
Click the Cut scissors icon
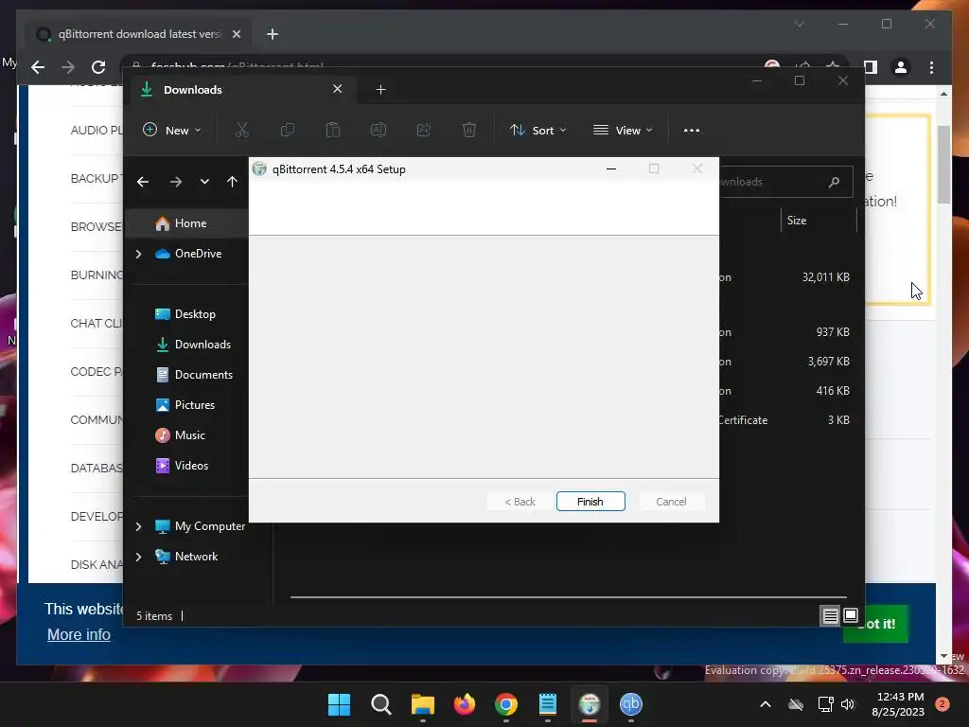[242, 130]
